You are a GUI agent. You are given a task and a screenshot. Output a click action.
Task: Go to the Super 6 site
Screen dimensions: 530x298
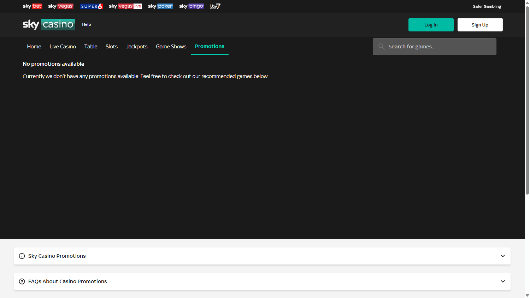[91, 6]
